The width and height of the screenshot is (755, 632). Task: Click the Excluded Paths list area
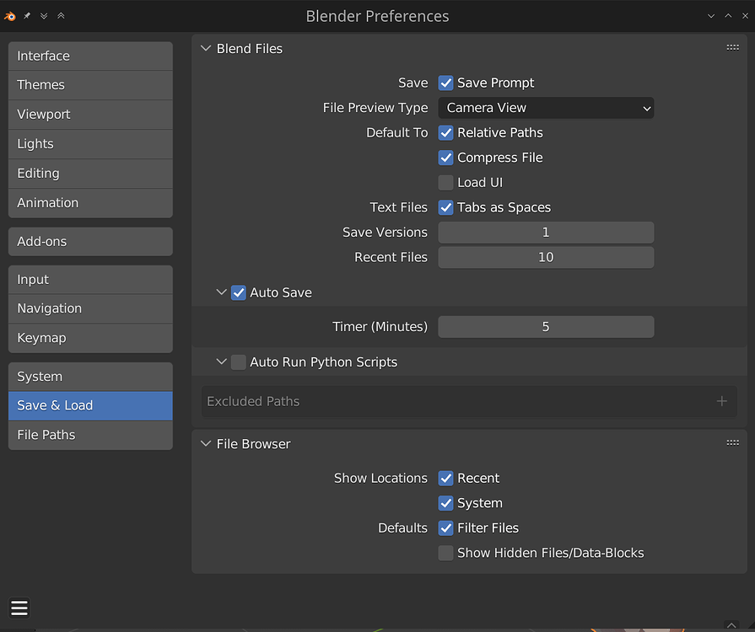click(x=469, y=401)
